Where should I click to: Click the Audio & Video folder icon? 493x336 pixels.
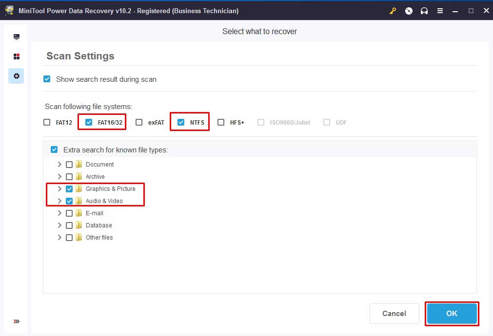point(79,201)
